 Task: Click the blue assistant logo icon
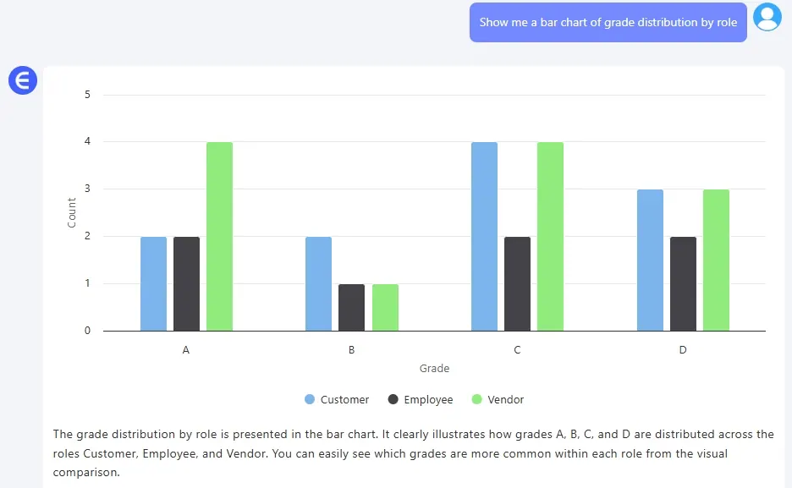point(23,80)
